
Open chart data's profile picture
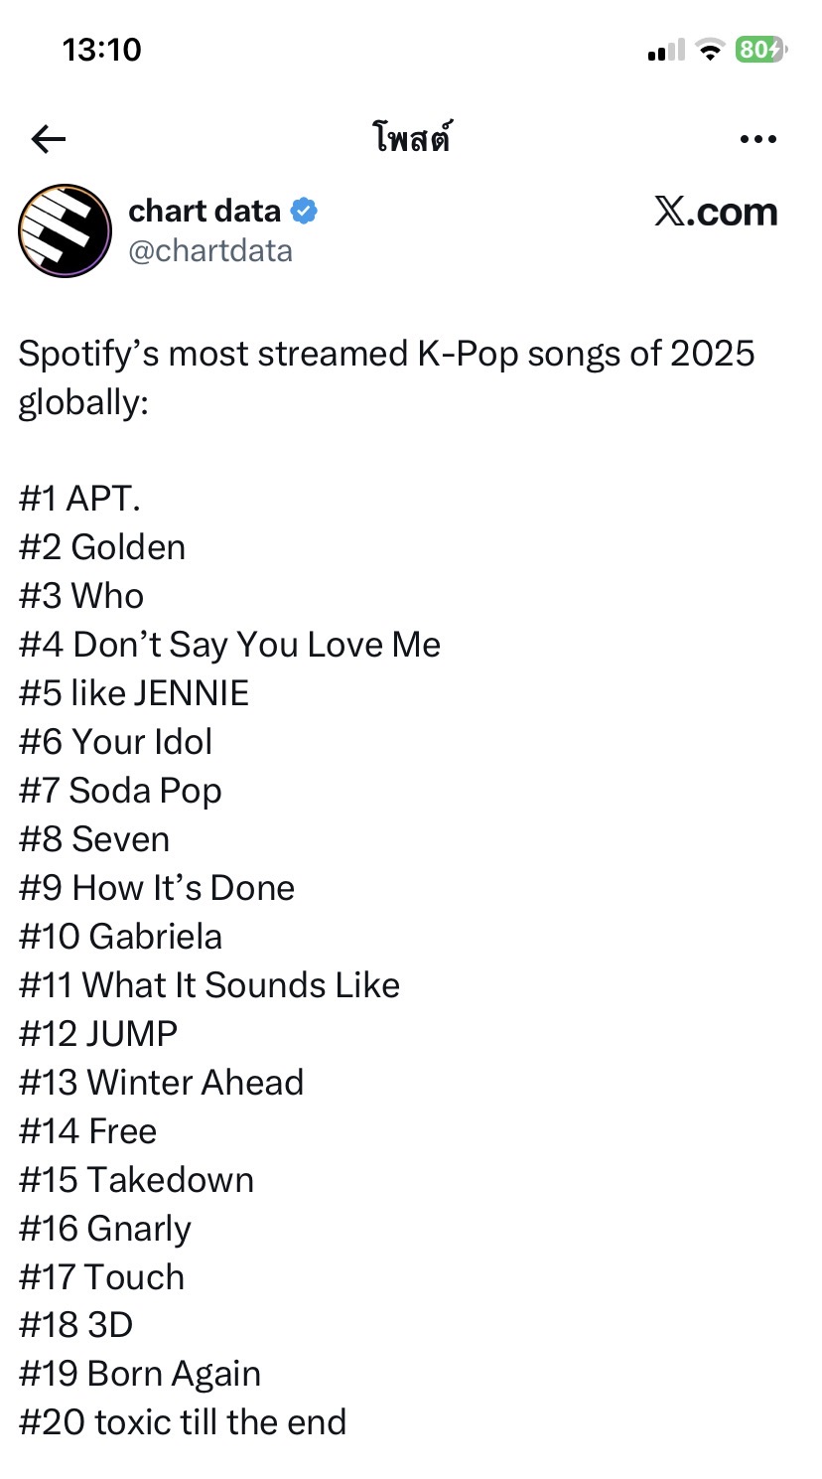[65, 230]
